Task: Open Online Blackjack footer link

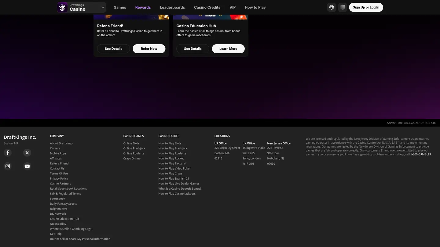Action: [134, 149]
